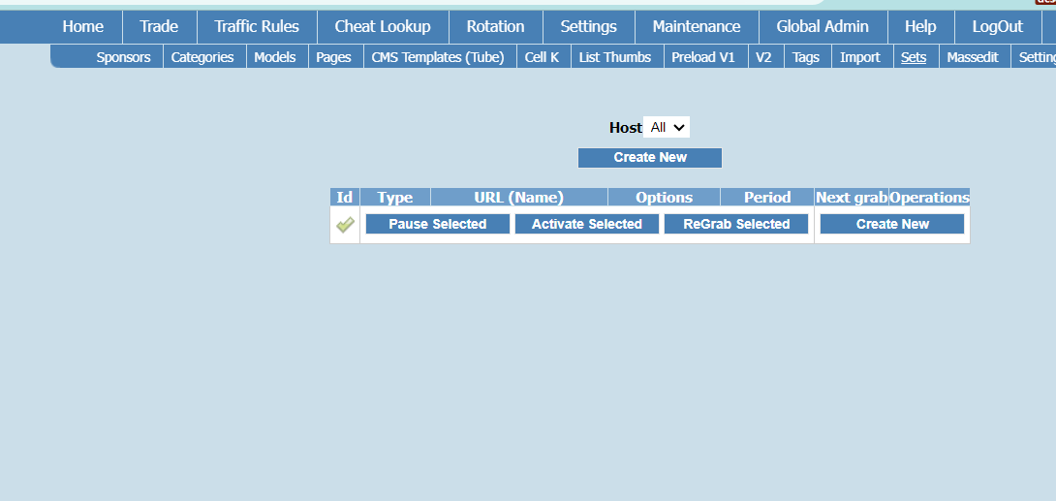Click the Next grab column header
The image size is (1056, 501).
[x=852, y=198]
